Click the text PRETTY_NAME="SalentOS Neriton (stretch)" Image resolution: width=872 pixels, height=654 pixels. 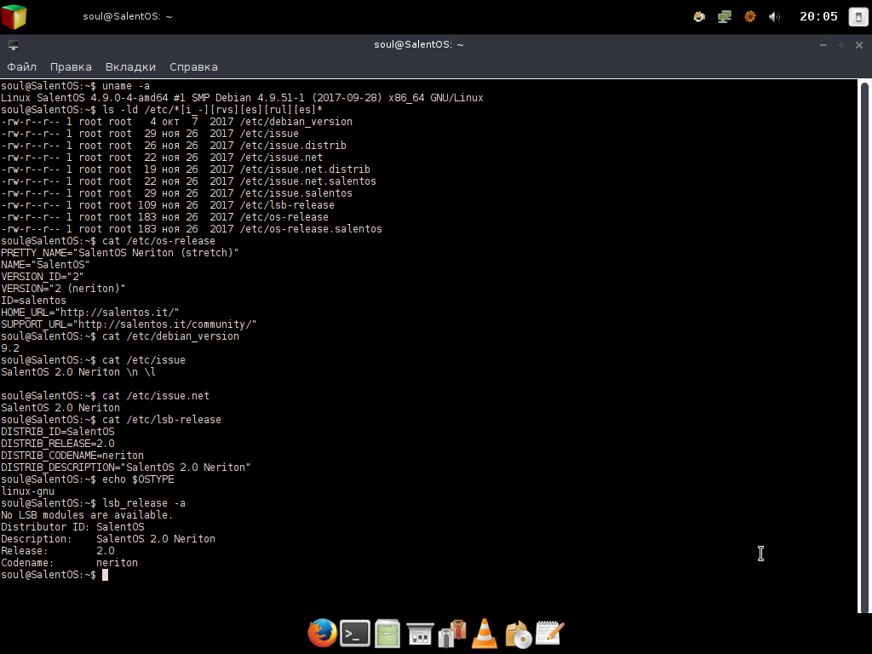119,253
